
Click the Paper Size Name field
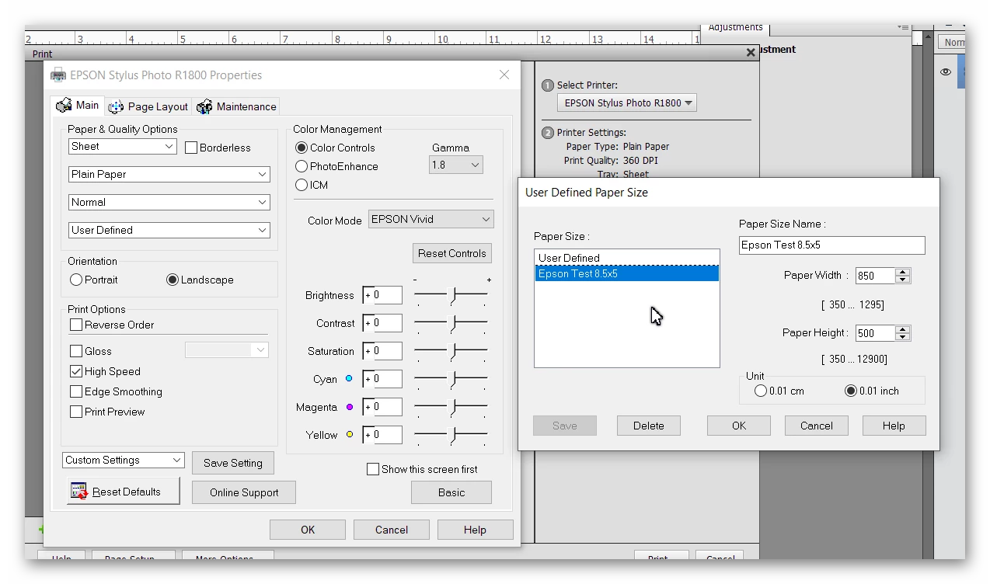tap(832, 245)
